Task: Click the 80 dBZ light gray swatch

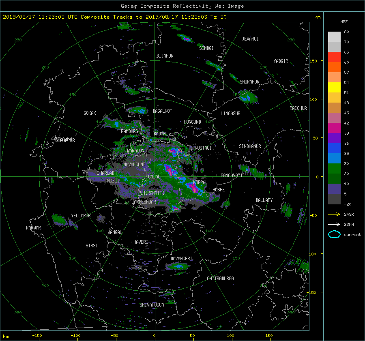Action: point(334,37)
